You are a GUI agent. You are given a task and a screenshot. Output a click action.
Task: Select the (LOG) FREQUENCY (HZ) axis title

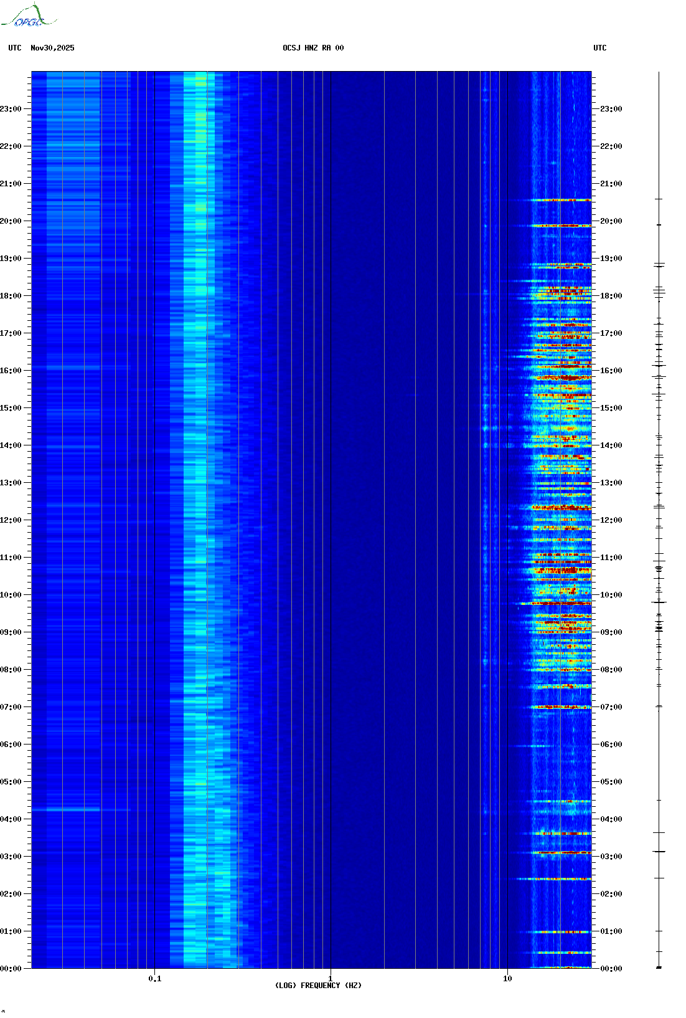point(318,986)
